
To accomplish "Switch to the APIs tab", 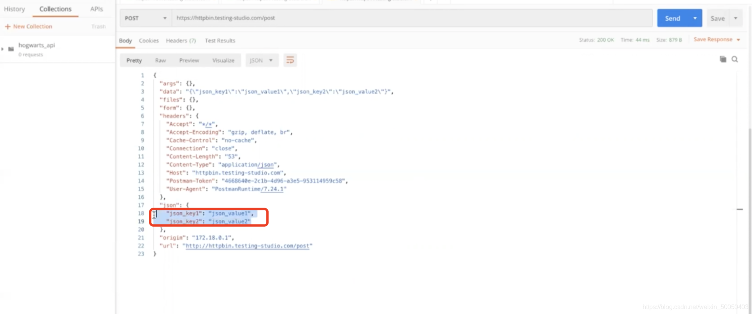I will (x=97, y=9).
